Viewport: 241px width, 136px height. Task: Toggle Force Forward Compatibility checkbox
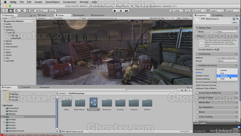(x=218, y=82)
